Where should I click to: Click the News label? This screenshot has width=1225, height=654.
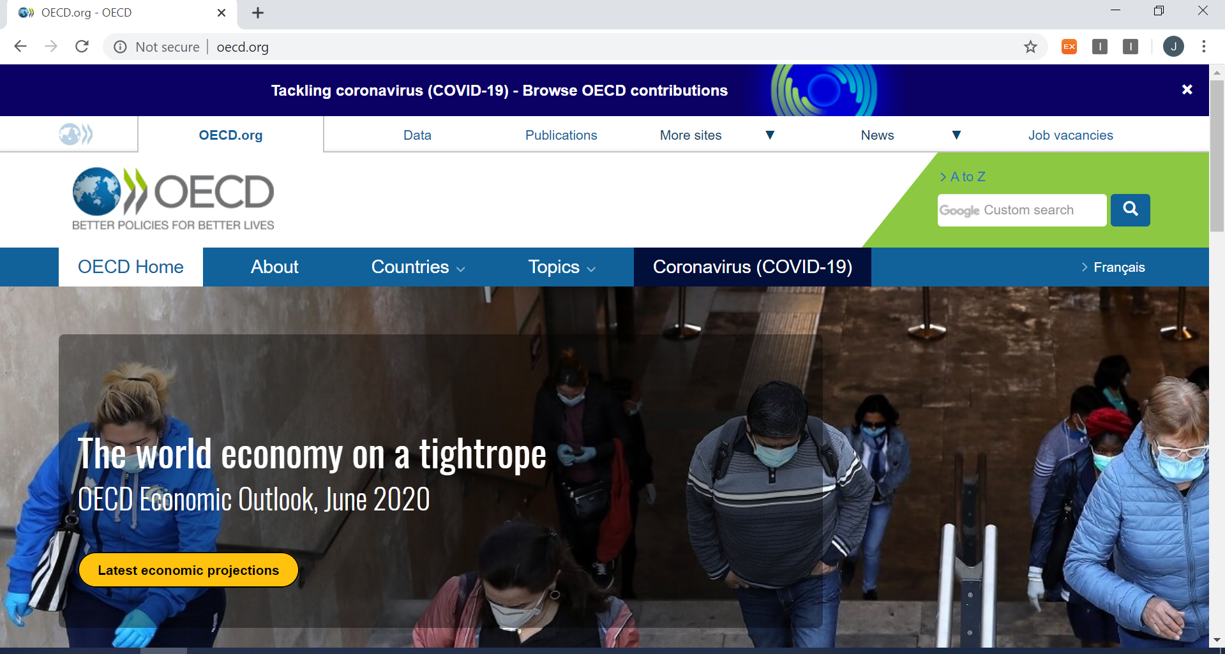coord(877,135)
